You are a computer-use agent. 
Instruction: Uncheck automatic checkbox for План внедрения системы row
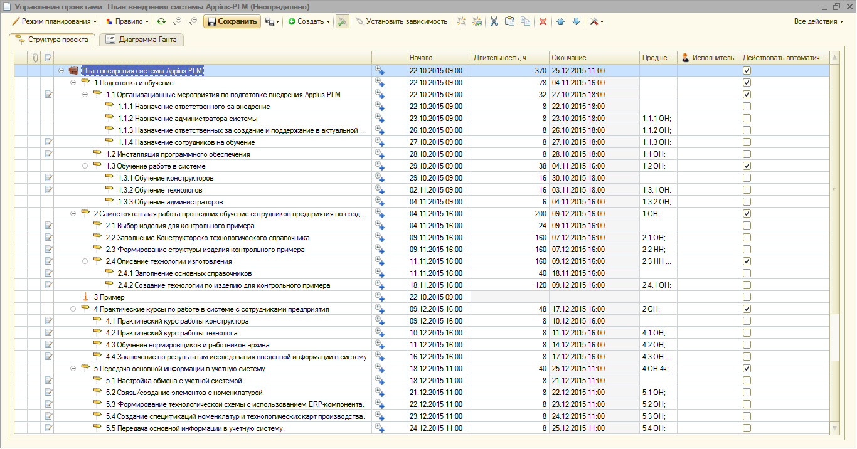point(747,71)
